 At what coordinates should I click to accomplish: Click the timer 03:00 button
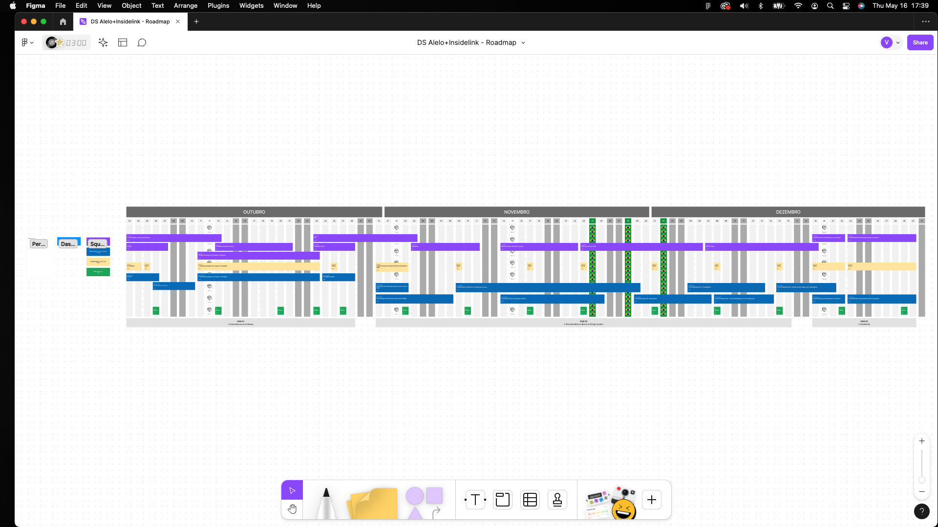tap(76, 43)
